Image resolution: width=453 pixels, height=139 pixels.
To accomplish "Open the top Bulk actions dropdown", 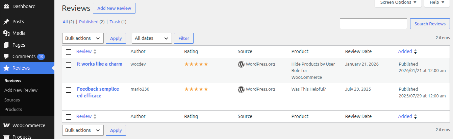I will point(83,38).
